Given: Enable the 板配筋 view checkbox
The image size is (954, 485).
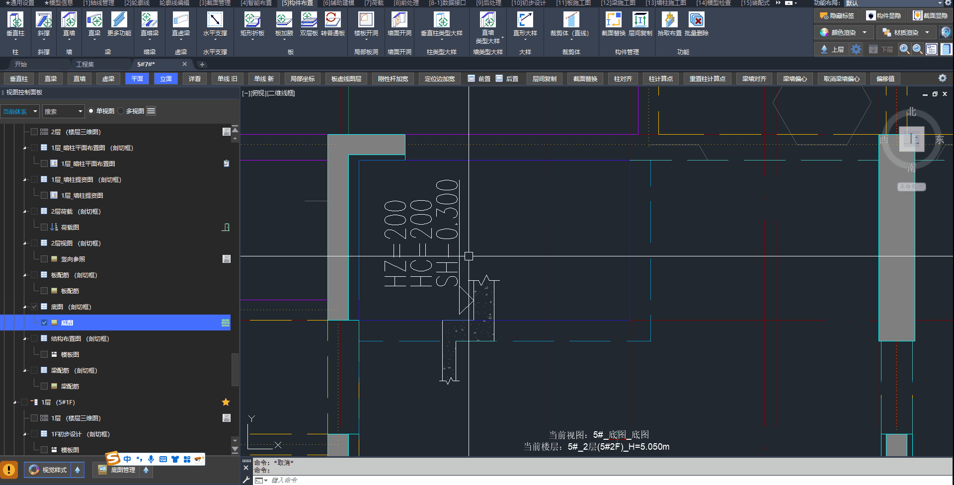Looking at the screenshot, I should point(44,291).
